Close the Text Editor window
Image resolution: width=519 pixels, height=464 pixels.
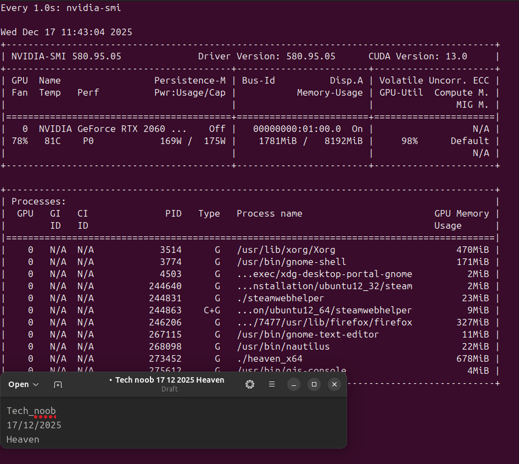point(334,384)
